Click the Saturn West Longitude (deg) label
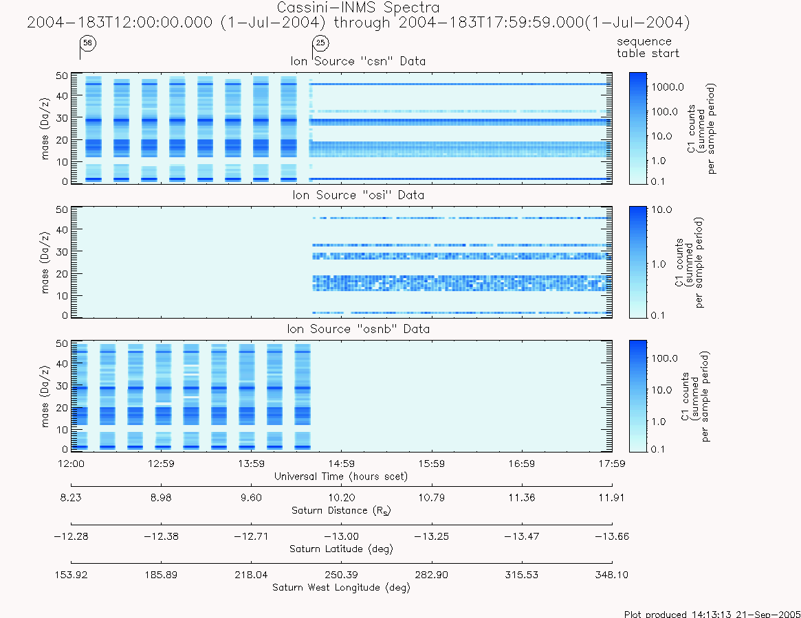801x618 pixels. point(341,587)
